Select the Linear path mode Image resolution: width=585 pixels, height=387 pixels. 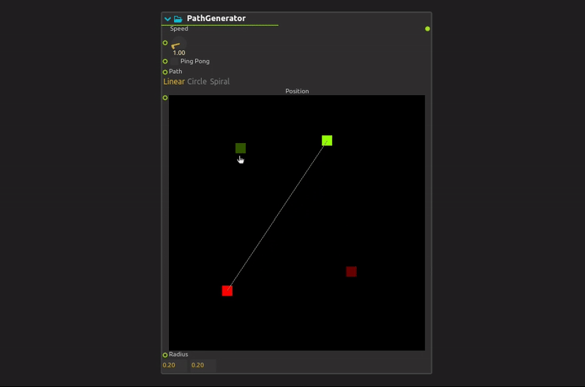[x=174, y=82]
